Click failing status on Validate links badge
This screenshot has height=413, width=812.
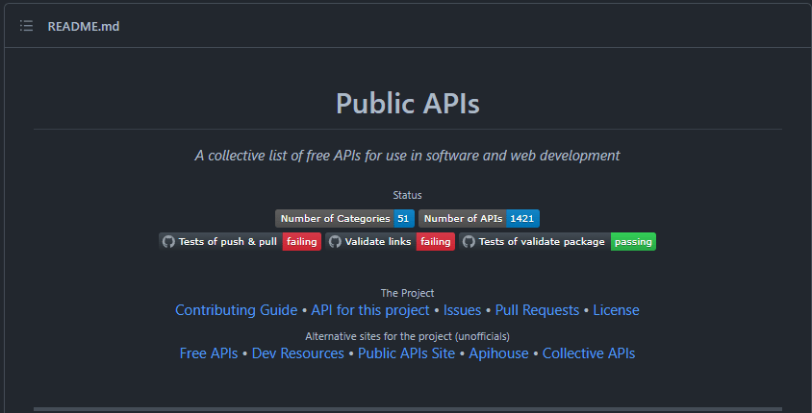pyautogui.click(x=436, y=241)
